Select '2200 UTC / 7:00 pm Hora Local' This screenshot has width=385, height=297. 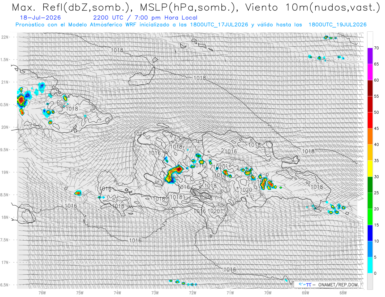click(x=145, y=18)
